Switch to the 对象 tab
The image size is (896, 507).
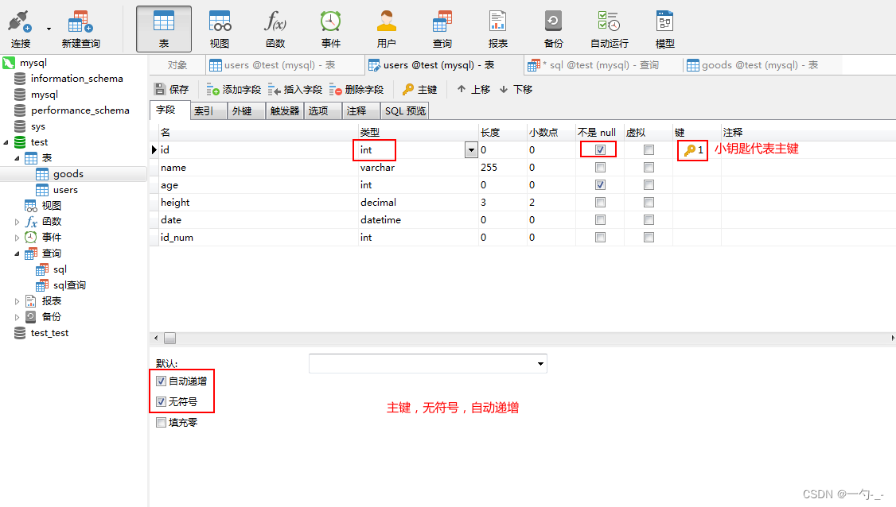pos(177,65)
